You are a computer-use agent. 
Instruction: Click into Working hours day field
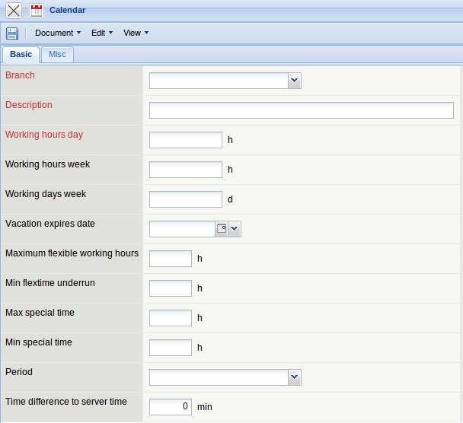[x=185, y=140]
